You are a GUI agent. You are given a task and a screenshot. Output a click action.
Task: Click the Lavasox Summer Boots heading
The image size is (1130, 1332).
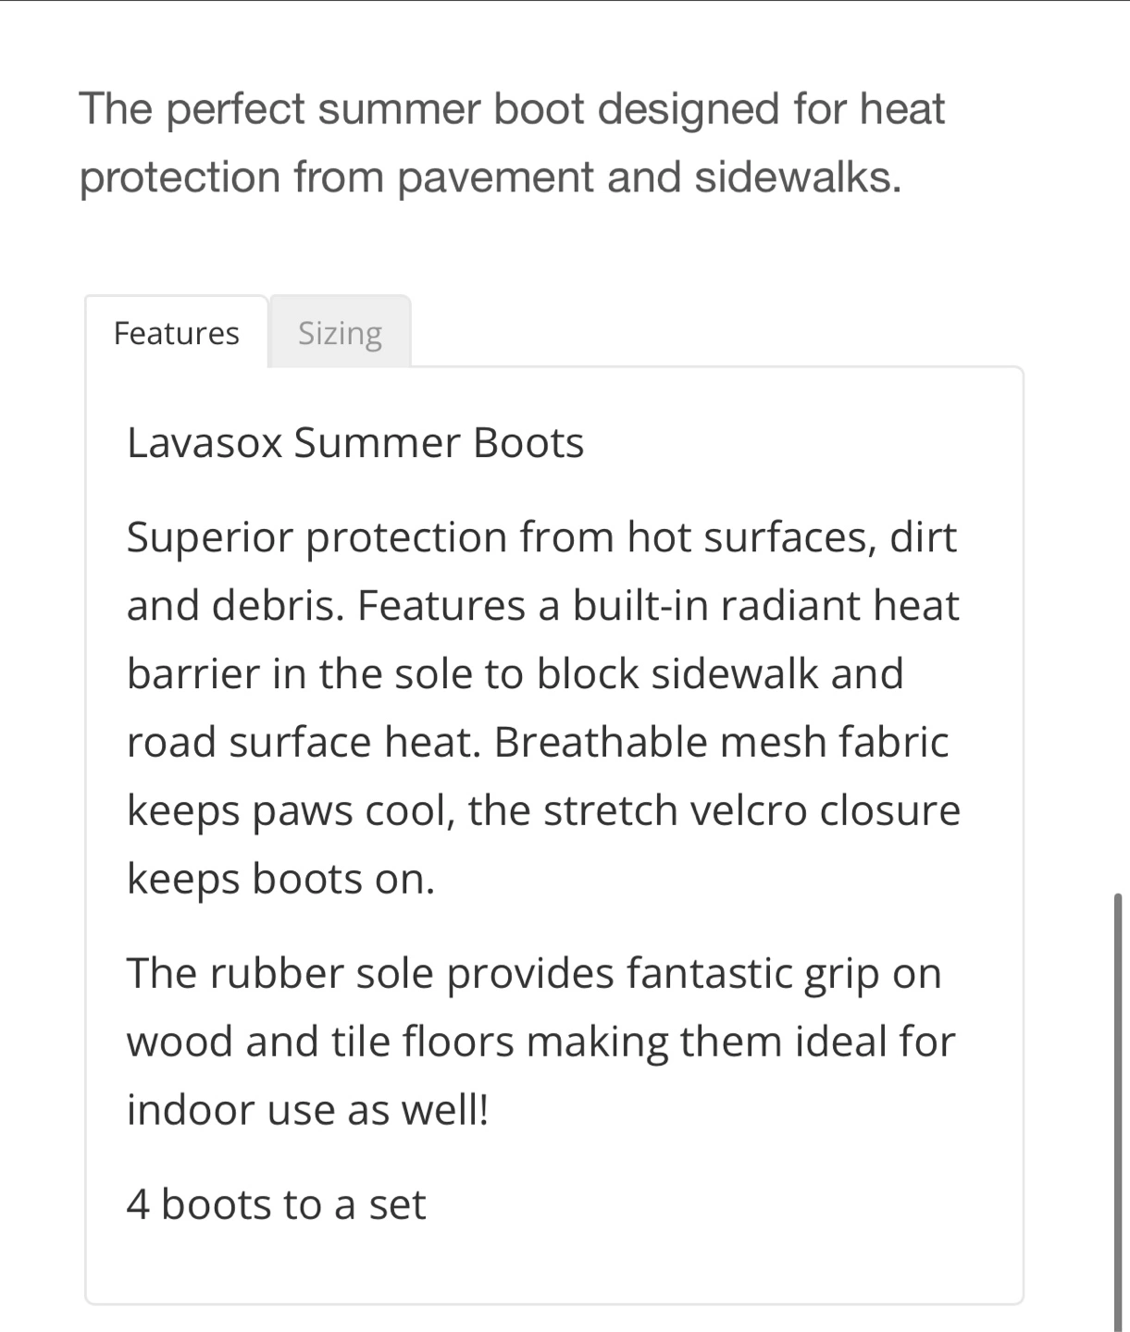355,443
